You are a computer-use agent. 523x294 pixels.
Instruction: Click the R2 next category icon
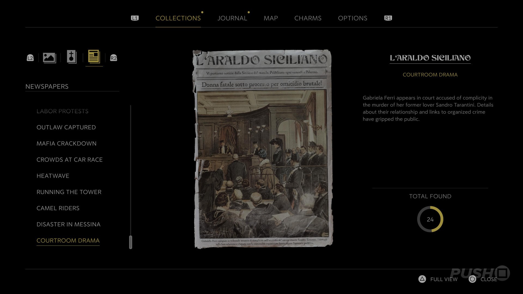[x=114, y=58]
